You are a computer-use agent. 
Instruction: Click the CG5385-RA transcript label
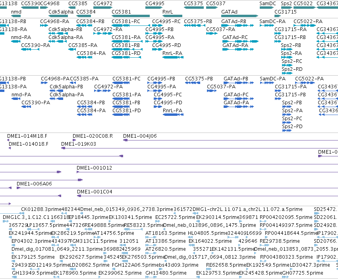click(83, 45)
